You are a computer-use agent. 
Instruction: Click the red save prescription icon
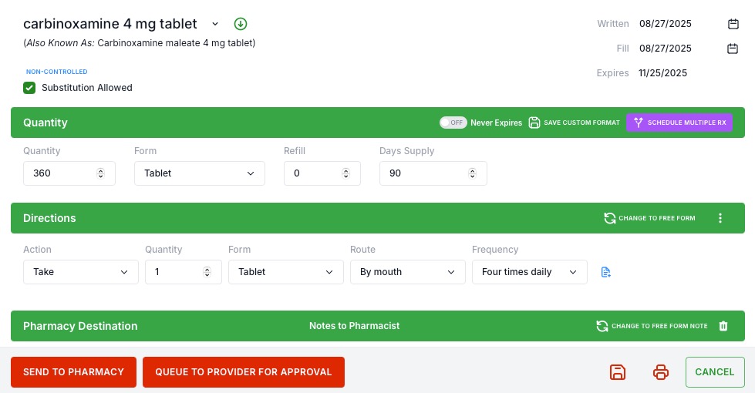click(x=618, y=372)
